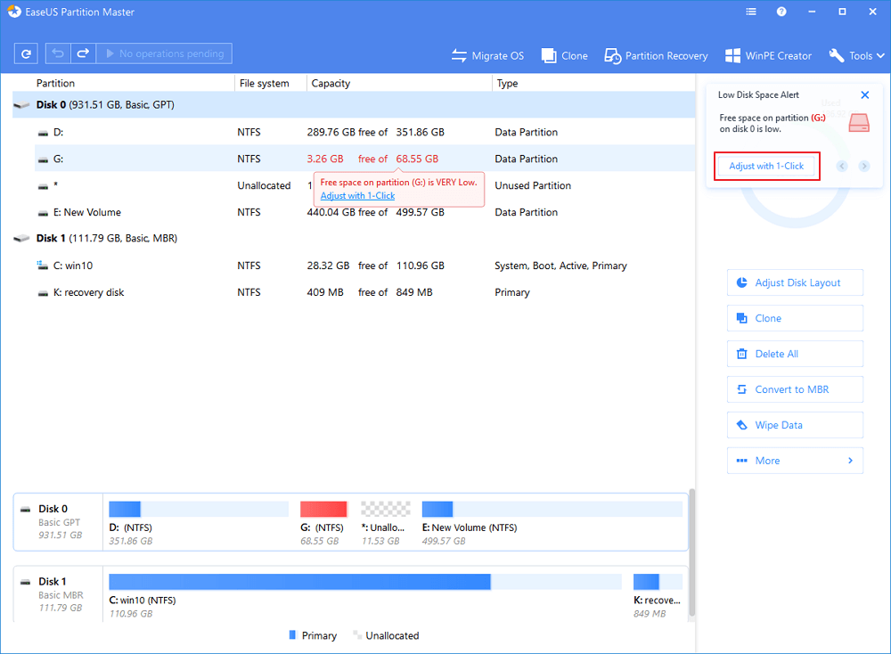Click the Adjust with 1-Click button

pyautogui.click(x=766, y=167)
